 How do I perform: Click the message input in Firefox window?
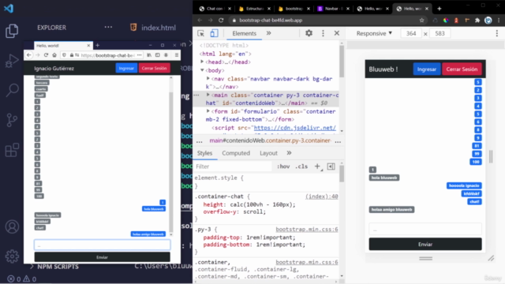(102, 245)
